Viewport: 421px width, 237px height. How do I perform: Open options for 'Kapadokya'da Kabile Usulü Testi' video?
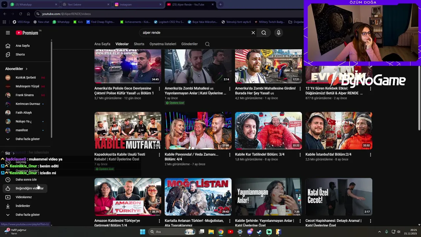tap(160, 155)
